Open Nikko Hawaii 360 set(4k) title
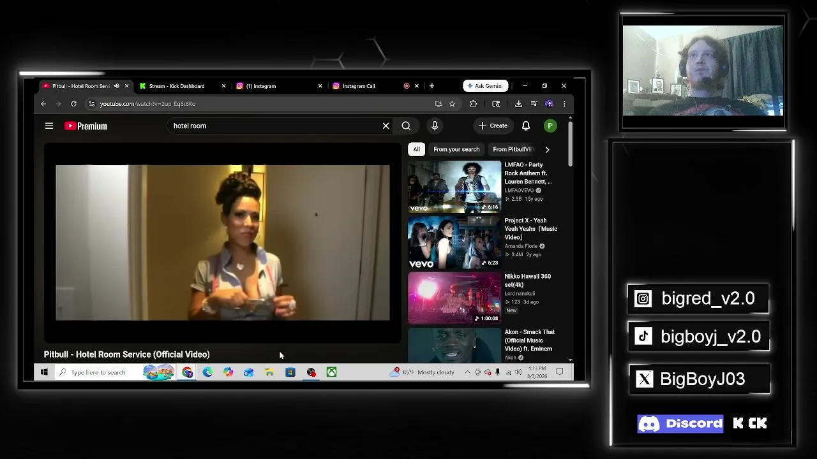 (x=527, y=280)
